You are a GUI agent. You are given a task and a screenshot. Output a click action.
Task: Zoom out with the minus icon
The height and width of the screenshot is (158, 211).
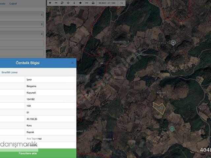pyautogui.click(x=56, y=3)
